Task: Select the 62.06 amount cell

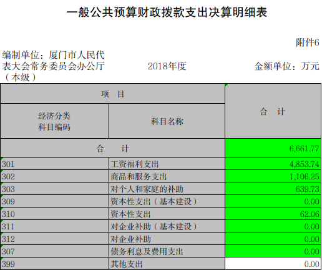Action: pyautogui.click(x=273, y=214)
